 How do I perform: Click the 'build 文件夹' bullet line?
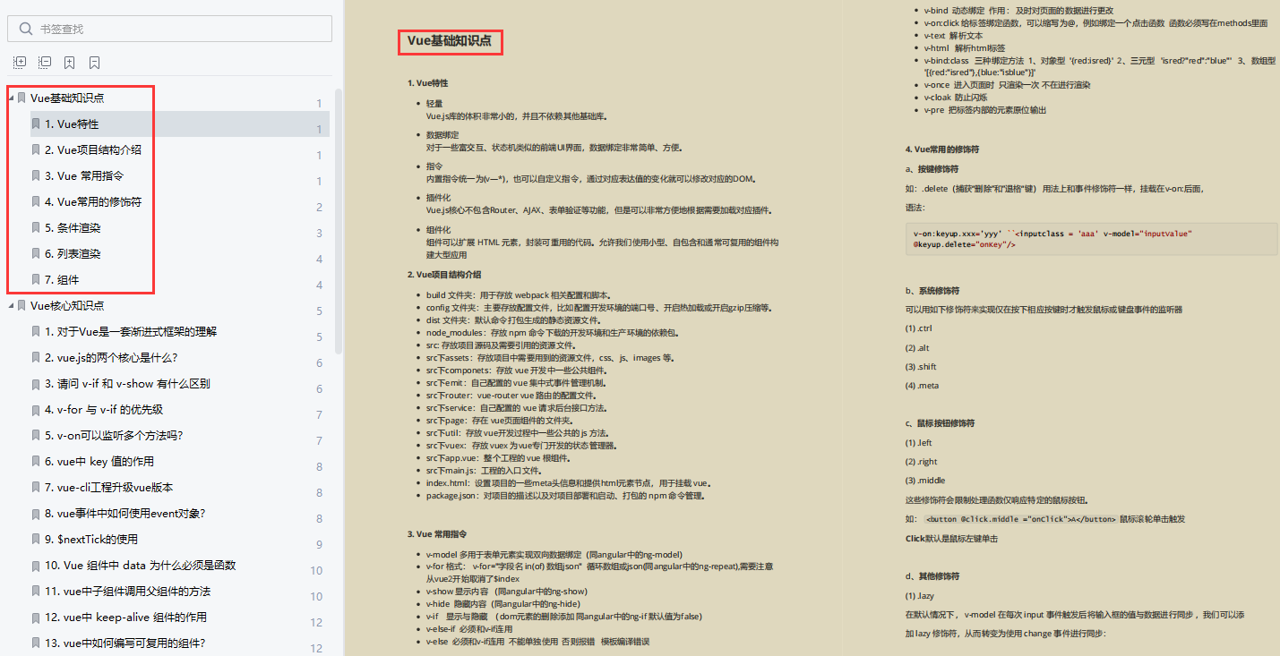pos(518,295)
